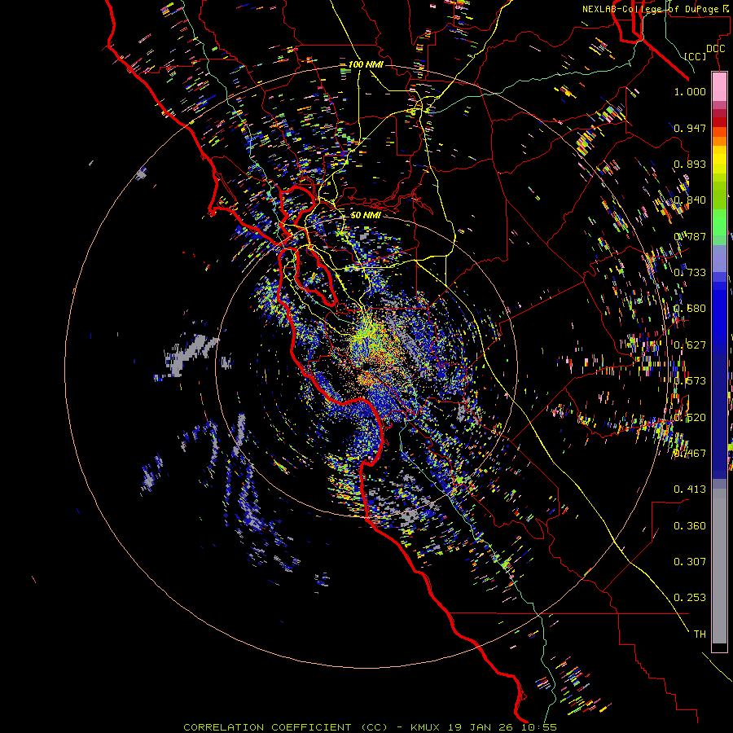Select the [CC] legend title

pyautogui.click(x=696, y=56)
